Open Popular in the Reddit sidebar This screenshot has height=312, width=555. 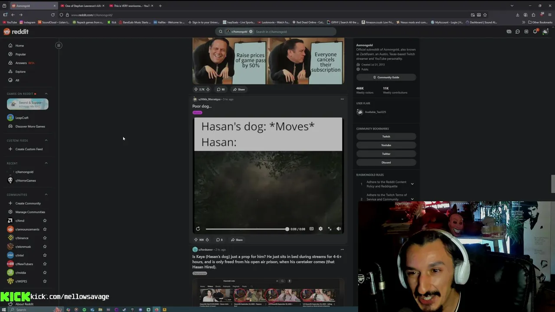pyautogui.click(x=20, y=54)
